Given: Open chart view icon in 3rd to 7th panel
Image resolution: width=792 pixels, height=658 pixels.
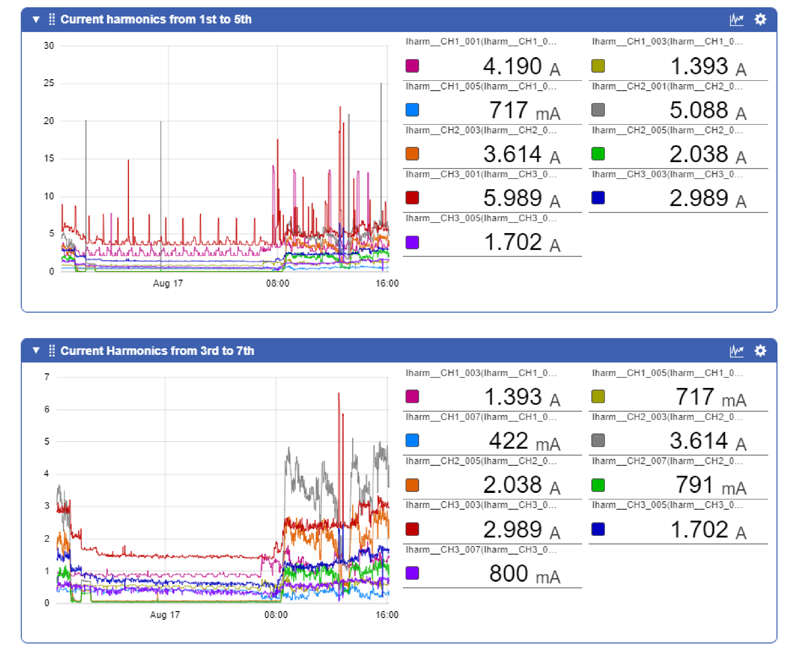Looking at the screenshot, I should (736, 351).
